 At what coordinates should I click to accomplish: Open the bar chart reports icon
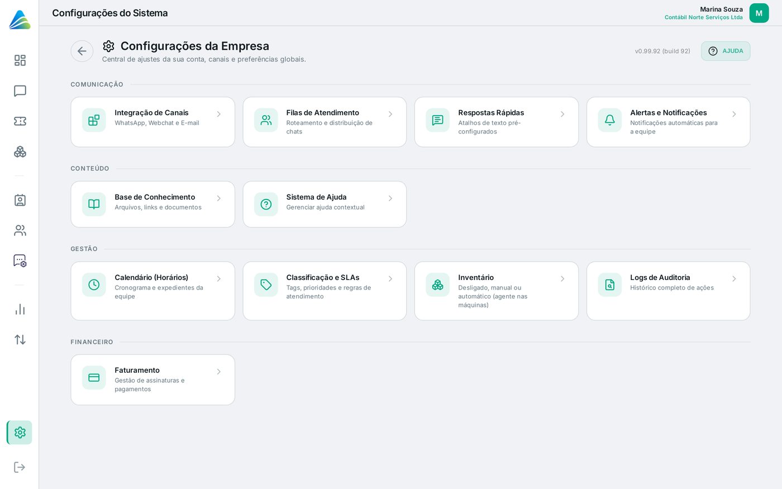point(20,310)
